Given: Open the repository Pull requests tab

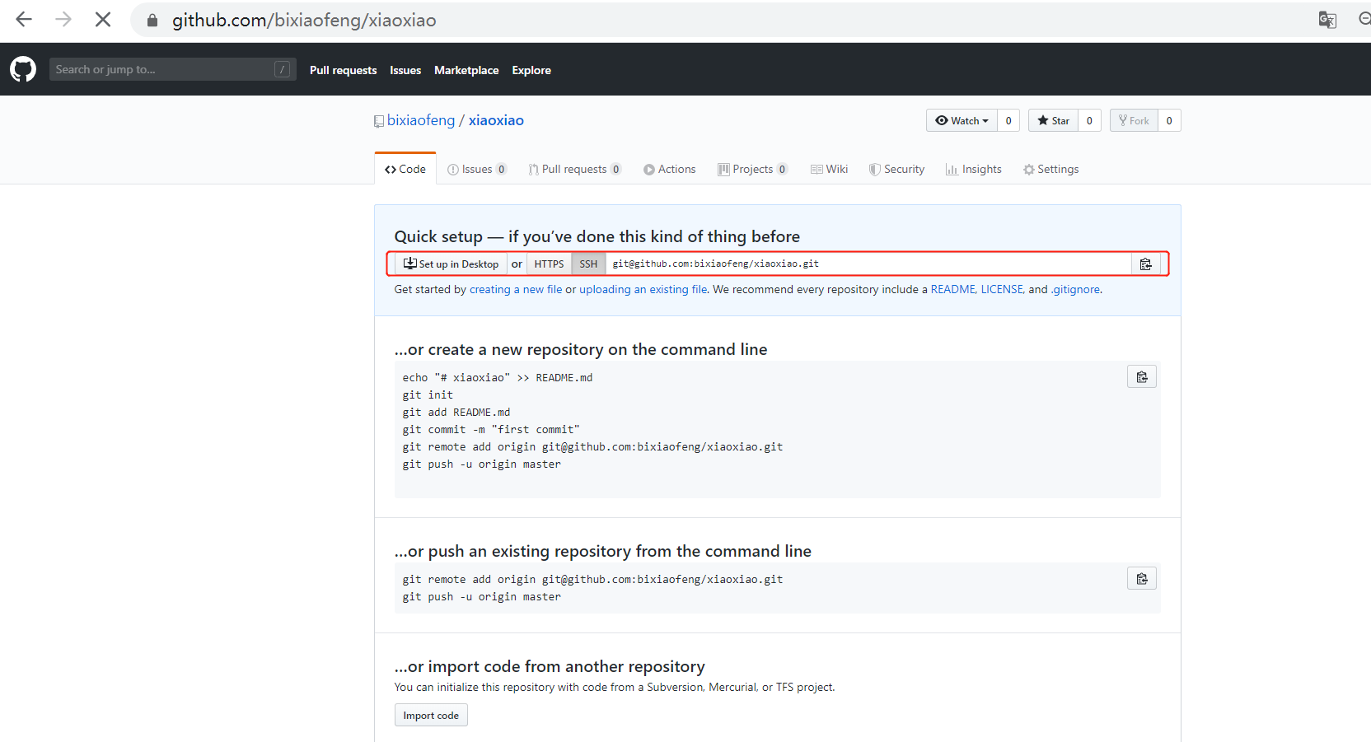Looking at the screenshot, I should [575, 169].
